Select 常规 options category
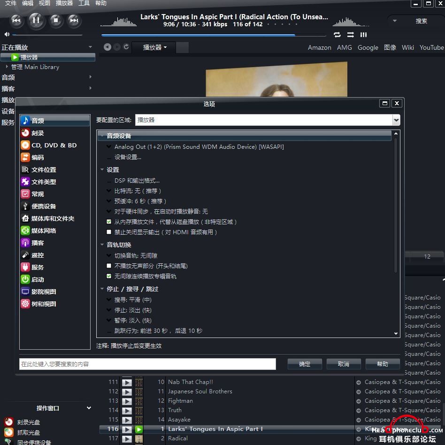 tap(55, 194)
